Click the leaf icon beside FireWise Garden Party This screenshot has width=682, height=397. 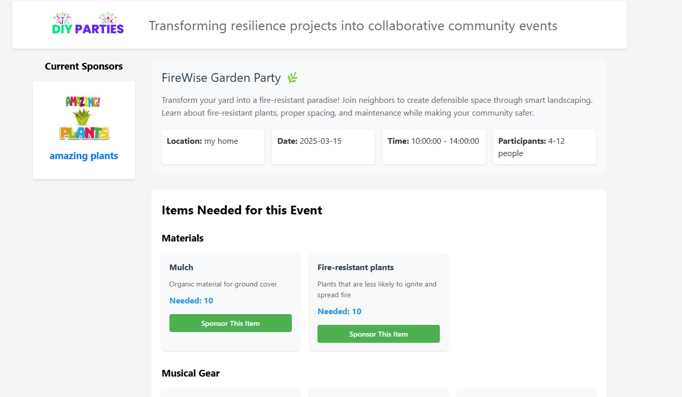click(292, 78)
